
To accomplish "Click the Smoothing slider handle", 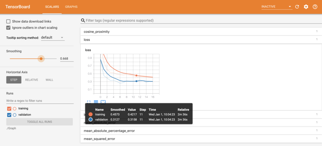I will (41, 59).
